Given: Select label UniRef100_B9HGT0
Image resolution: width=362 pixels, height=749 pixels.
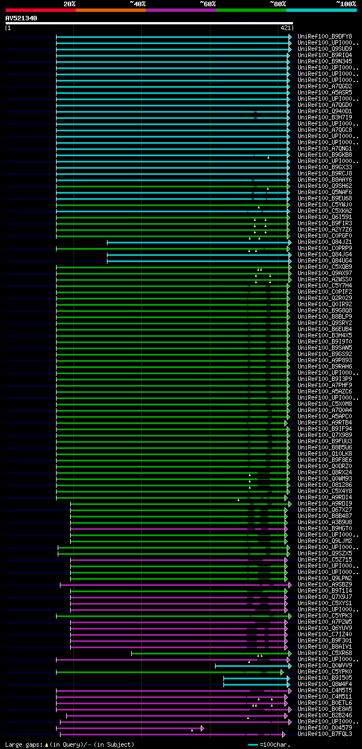Looking at the screenshot, I should pos(325,529).
